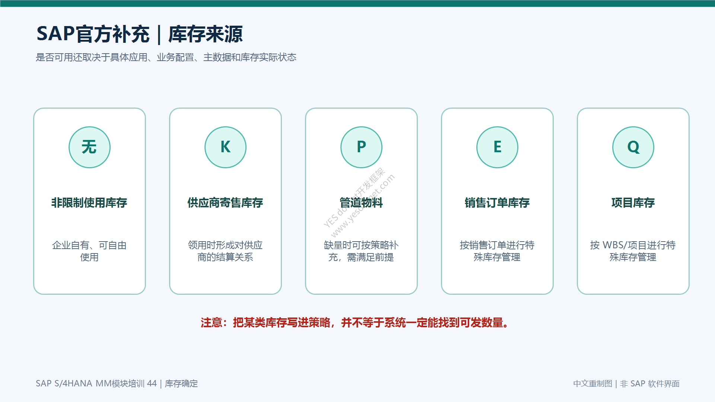Viewport: 715px width, 402px height.
Task: Click the circular E icon
Action: [497, 147]
